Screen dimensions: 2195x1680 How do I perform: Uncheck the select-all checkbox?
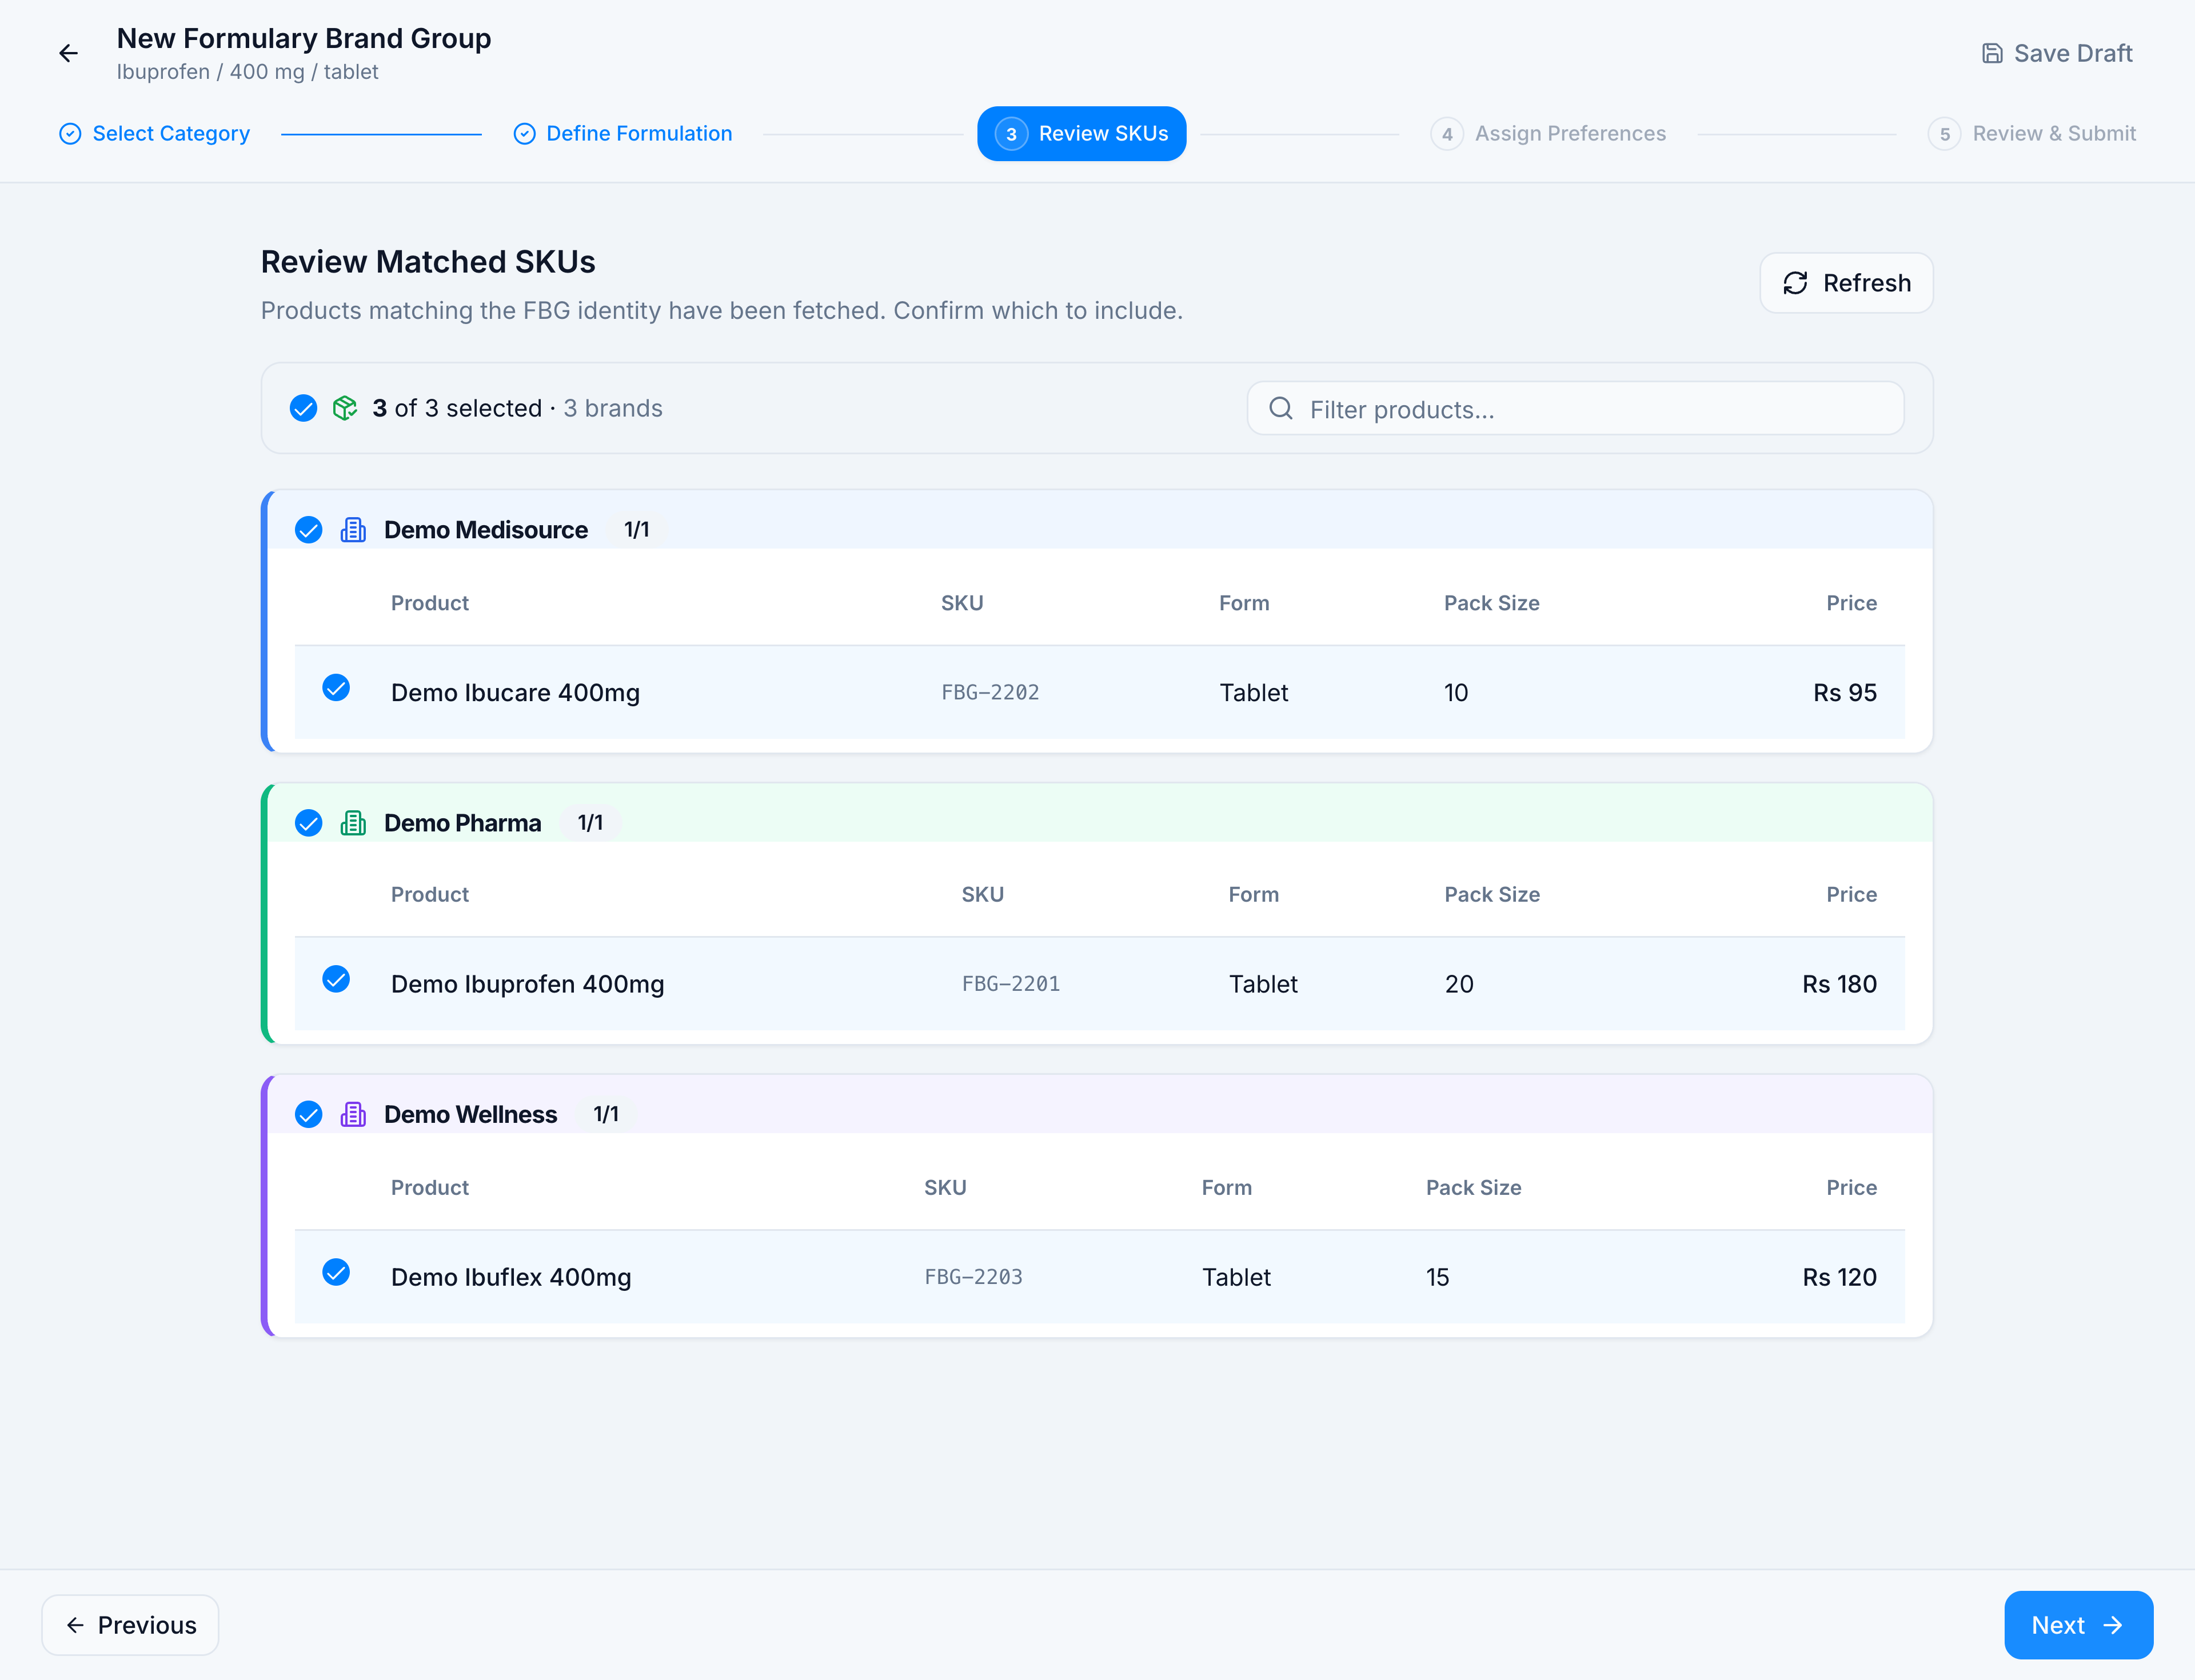click(x=303, y=408)
